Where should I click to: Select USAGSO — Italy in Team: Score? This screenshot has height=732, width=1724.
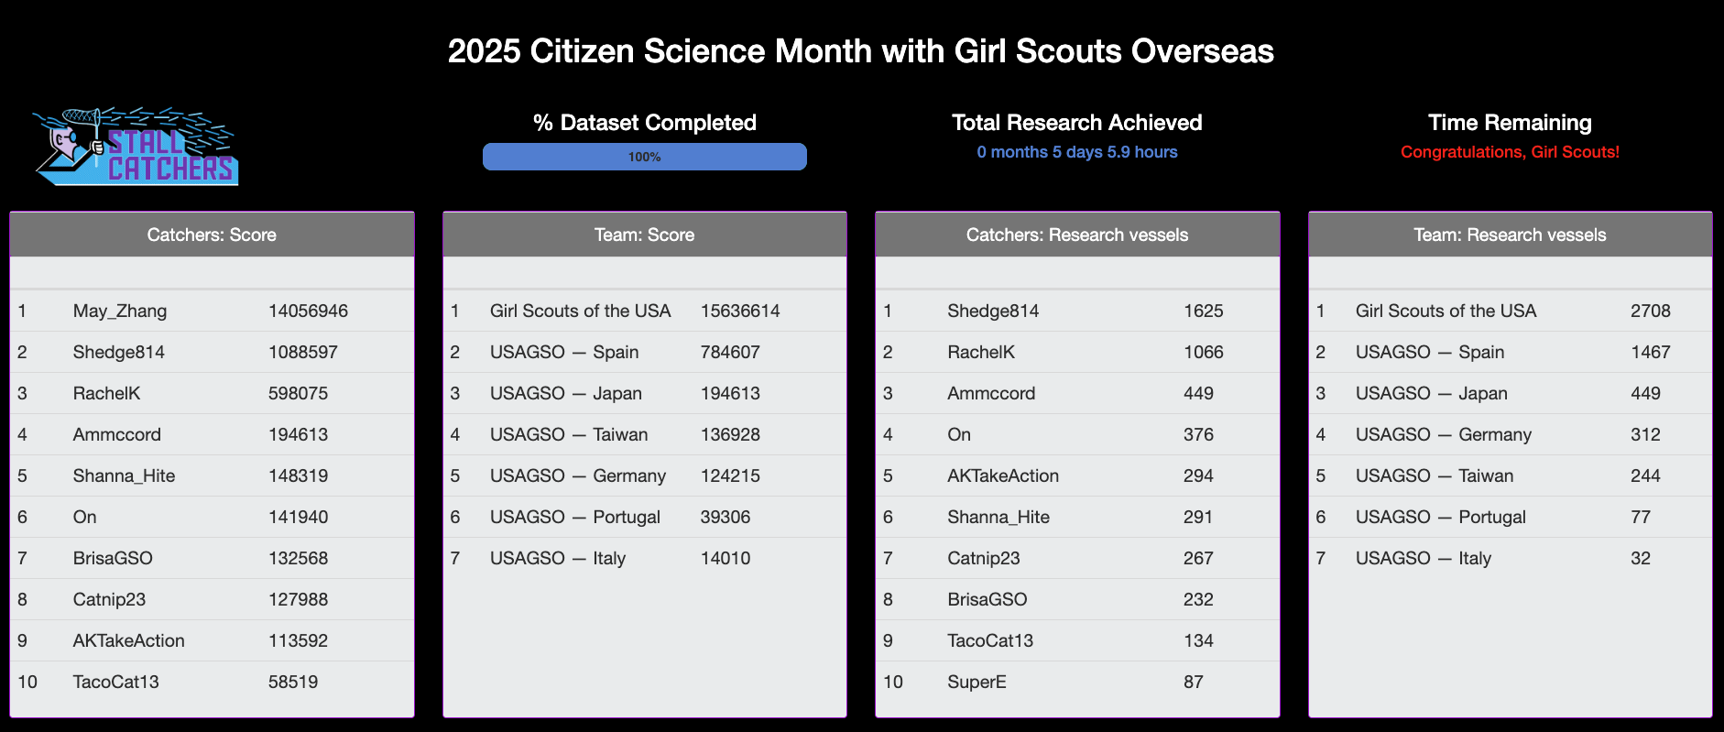pos(558,558)
